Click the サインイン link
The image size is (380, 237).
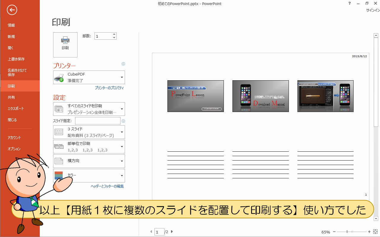pos(373,10)
